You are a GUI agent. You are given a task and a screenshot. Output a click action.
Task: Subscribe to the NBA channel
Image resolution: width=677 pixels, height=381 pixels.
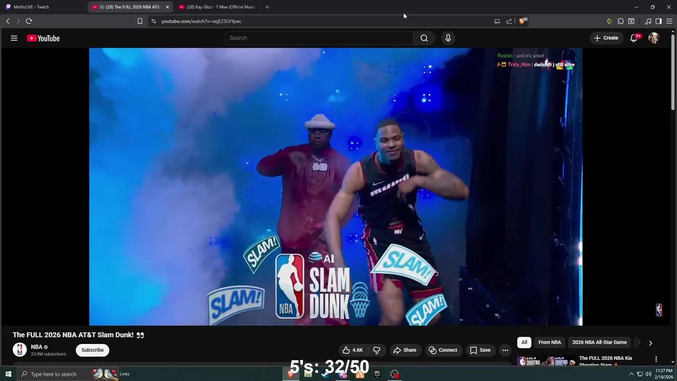pyautogui.click(x=93, y=350)
